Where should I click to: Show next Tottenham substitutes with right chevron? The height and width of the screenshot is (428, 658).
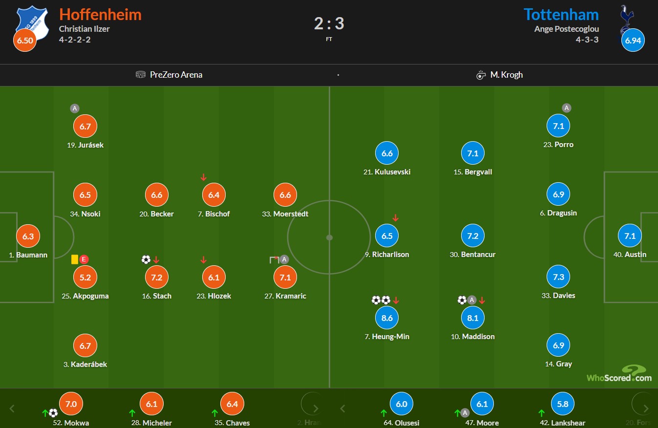[x=646, y=408]
